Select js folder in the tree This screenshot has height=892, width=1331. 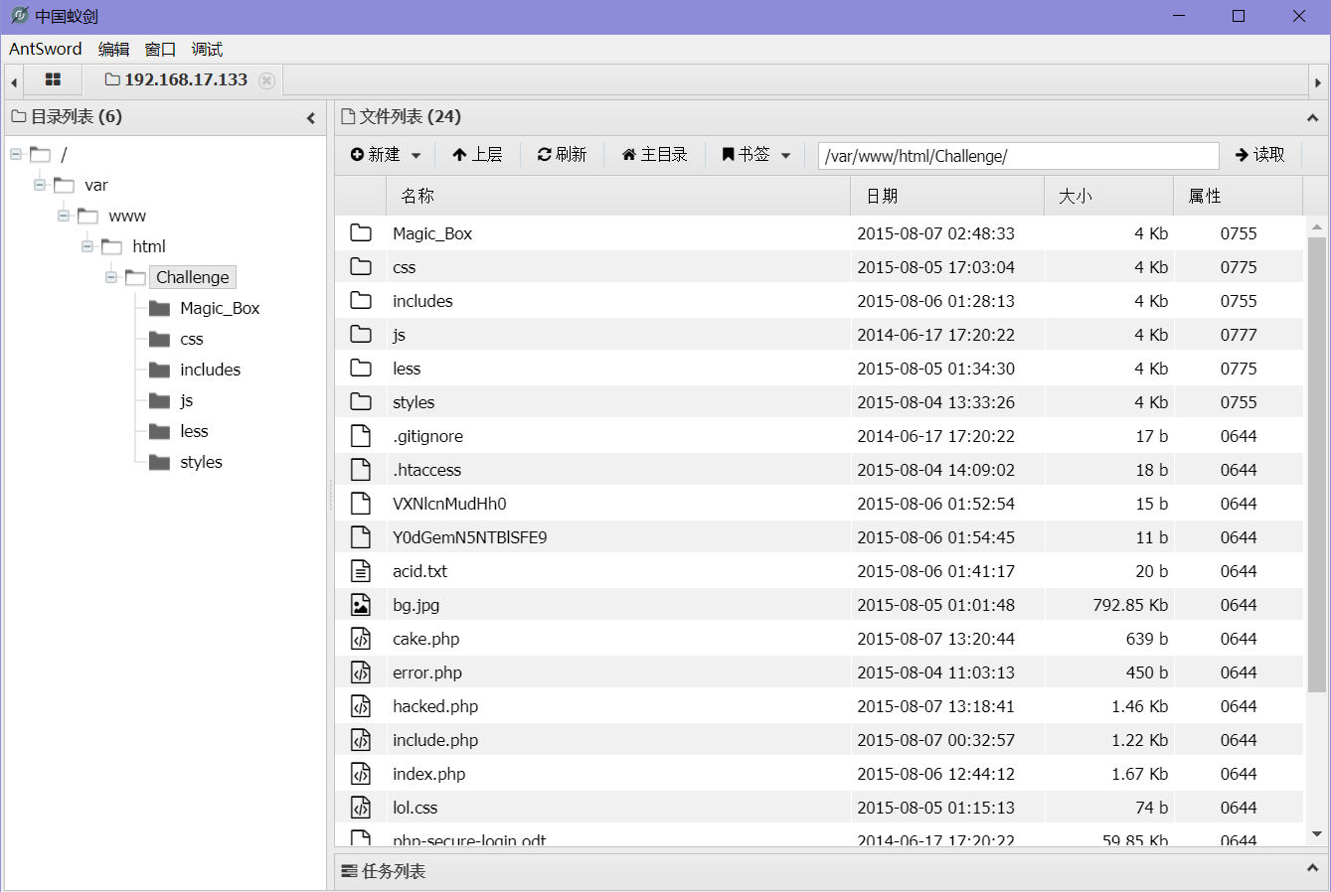(186, 400)
